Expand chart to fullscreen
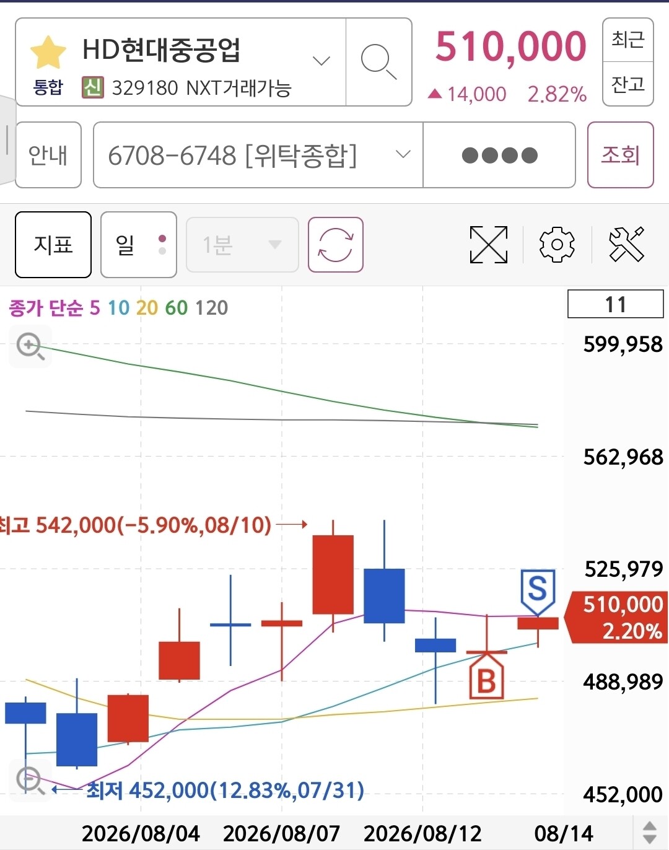 coord(489,245)
